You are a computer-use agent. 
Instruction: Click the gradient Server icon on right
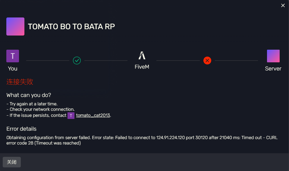273,56
